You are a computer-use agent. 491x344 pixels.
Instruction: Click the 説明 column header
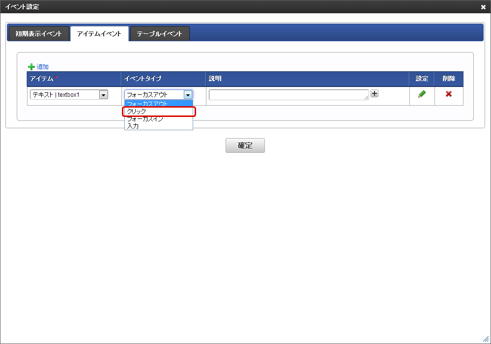[308, 79]
